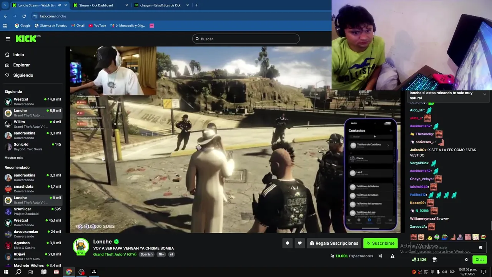Open the channel points 1426 indicator

419,260
